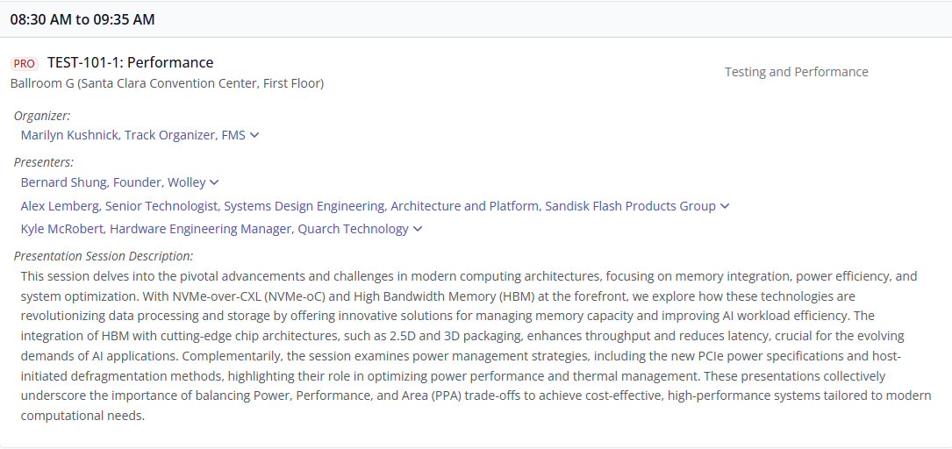Click "computational needs." at end of description
Image resolution: width=952 pixels, height=449 pixels.
[82, 417]
